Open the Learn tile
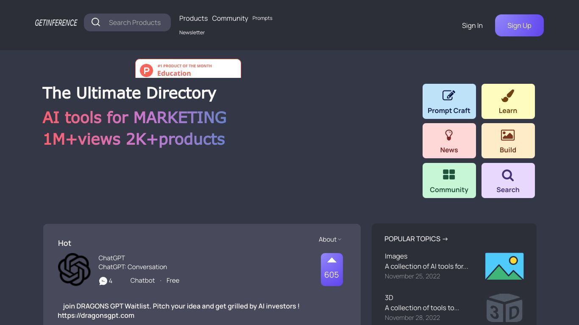Screen dimensions: 579x325 (508, 102)
